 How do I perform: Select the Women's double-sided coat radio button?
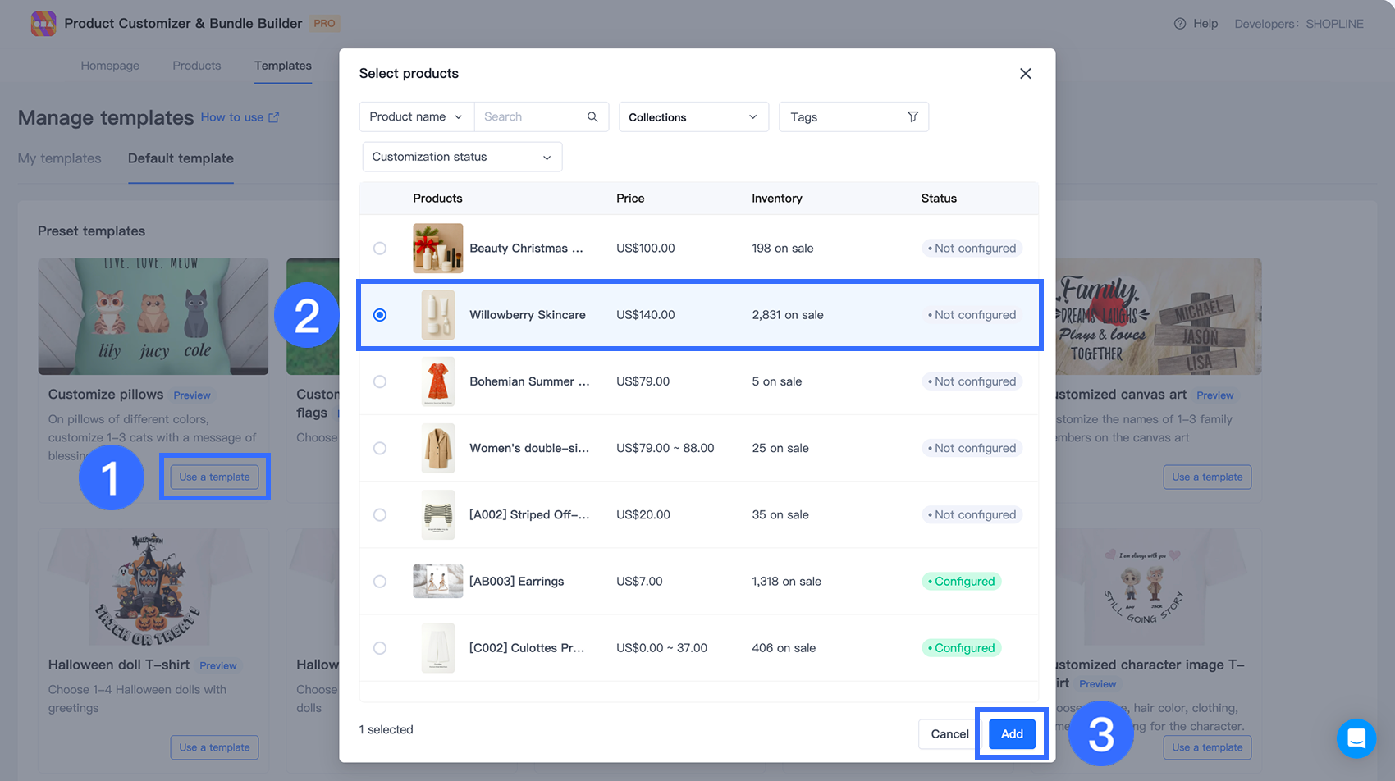pyautogui.click(x=380, y=448)
